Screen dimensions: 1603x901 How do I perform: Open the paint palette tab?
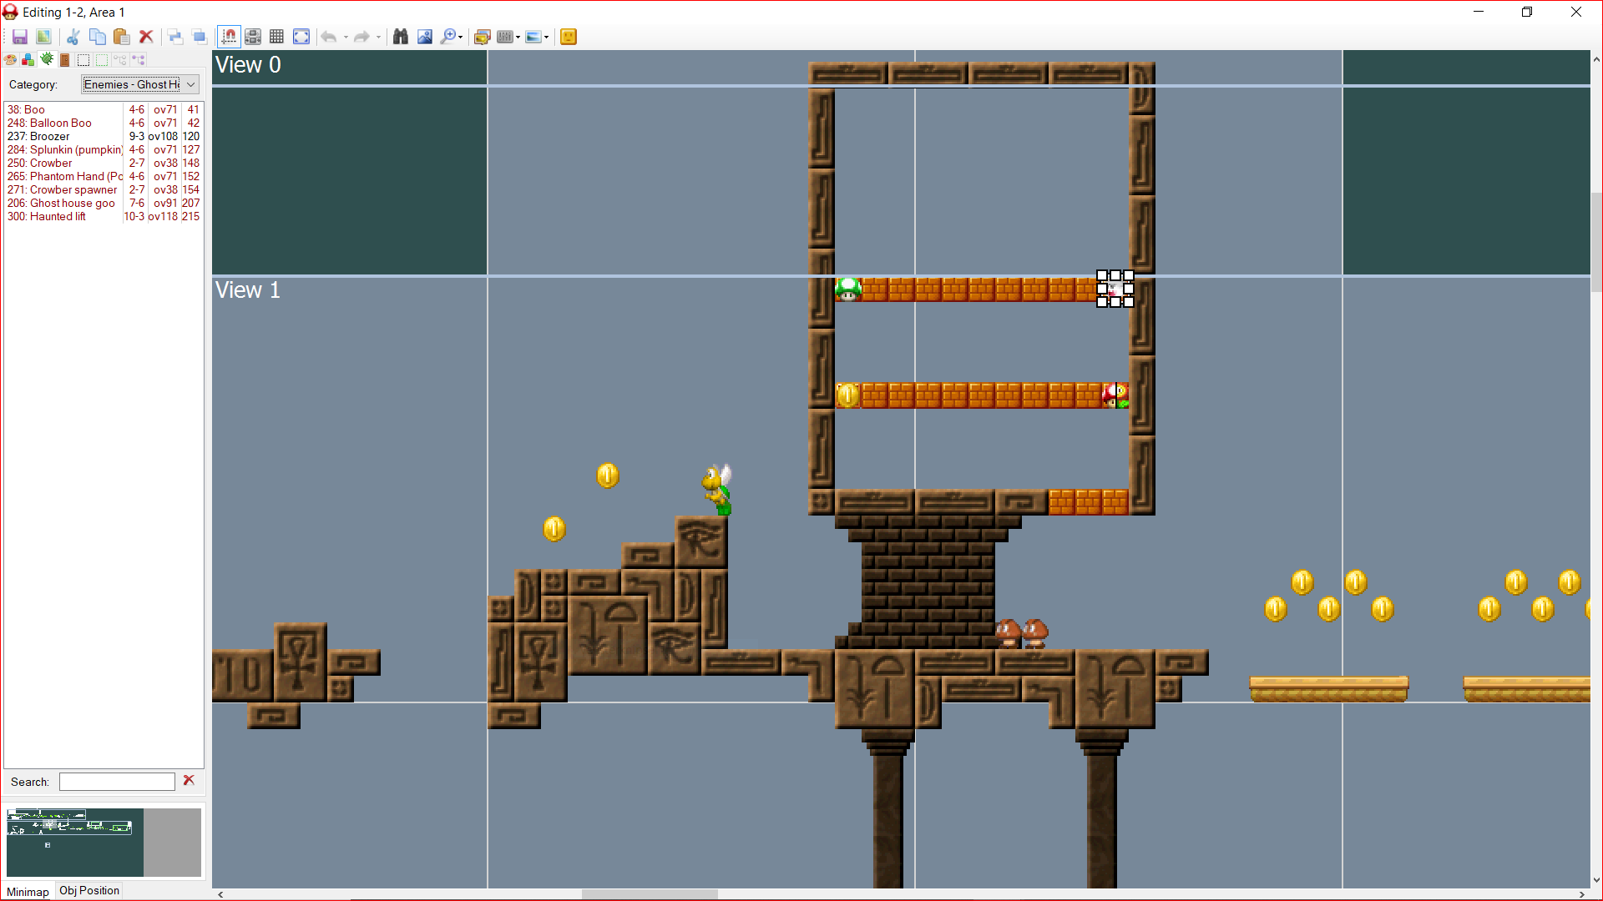coord(10,60)
